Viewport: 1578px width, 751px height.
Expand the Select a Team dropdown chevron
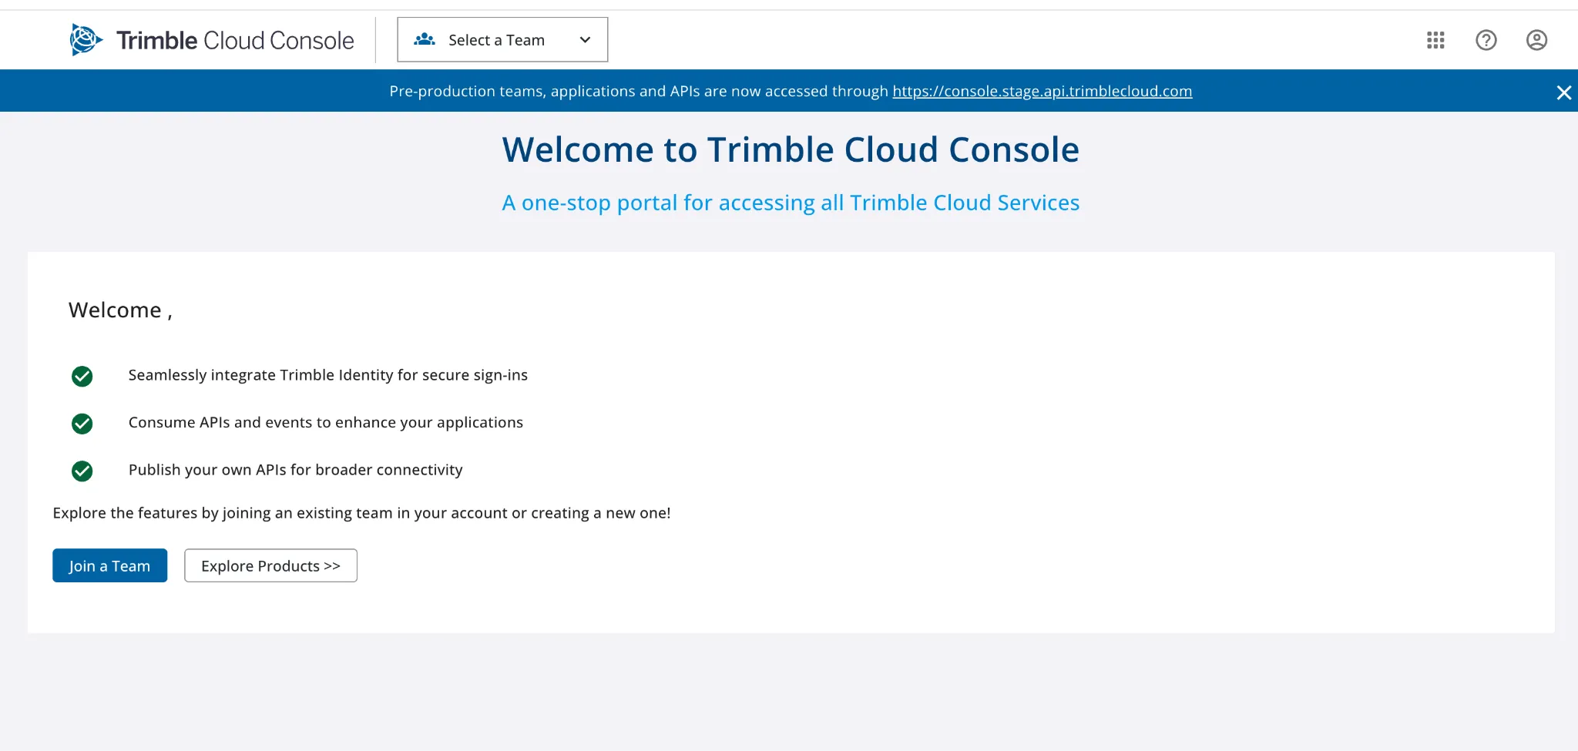585,40
